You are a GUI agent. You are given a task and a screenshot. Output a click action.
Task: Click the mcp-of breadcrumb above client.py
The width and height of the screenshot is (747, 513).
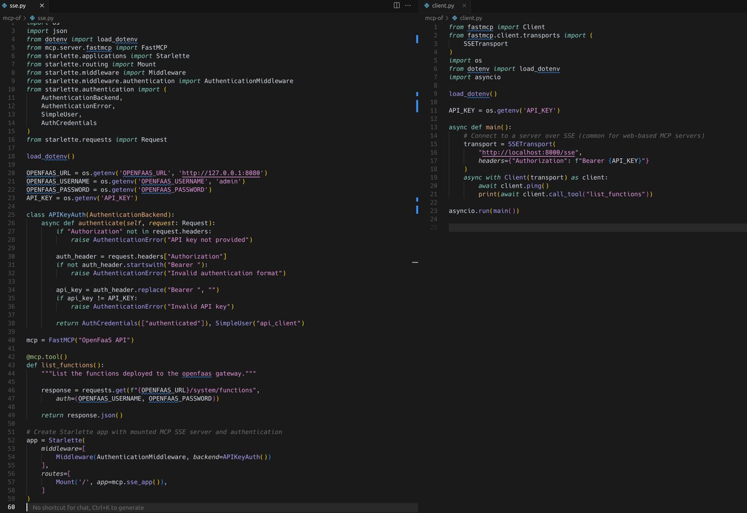(x=436, y=18)
